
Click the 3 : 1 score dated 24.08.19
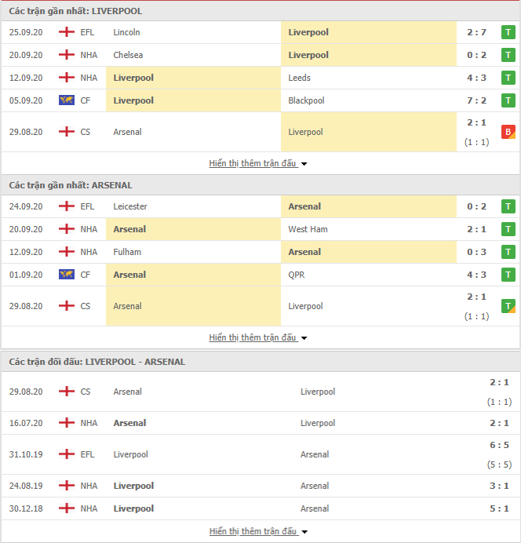click(x=499, y=486)
